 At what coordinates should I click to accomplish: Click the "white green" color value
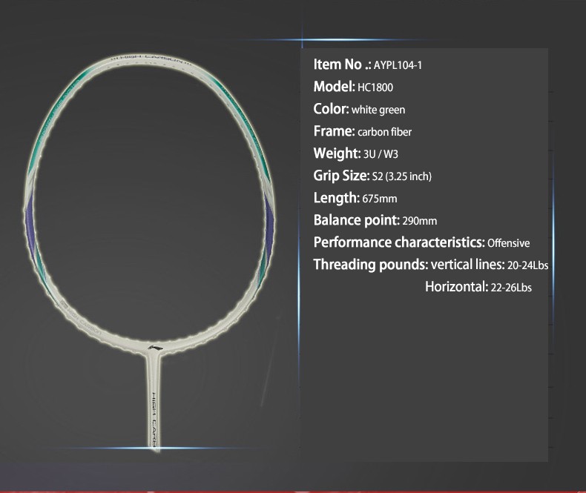(378, 110)
